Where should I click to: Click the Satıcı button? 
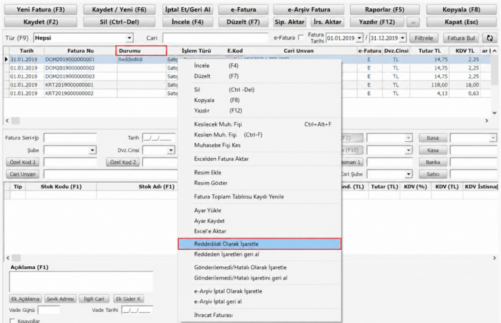[433, 174]
